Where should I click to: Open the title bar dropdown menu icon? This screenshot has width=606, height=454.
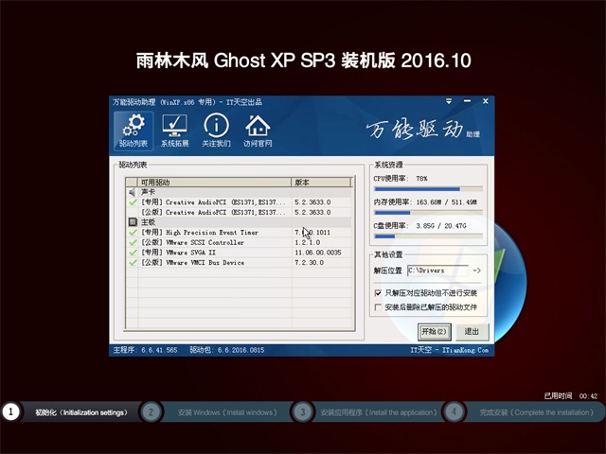pyautogui.click(x=449, y=101)
